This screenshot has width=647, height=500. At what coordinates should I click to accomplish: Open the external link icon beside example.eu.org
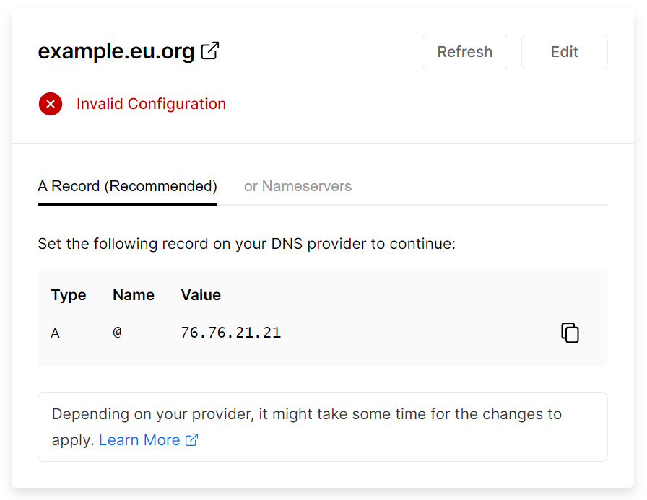click(210, 51)
